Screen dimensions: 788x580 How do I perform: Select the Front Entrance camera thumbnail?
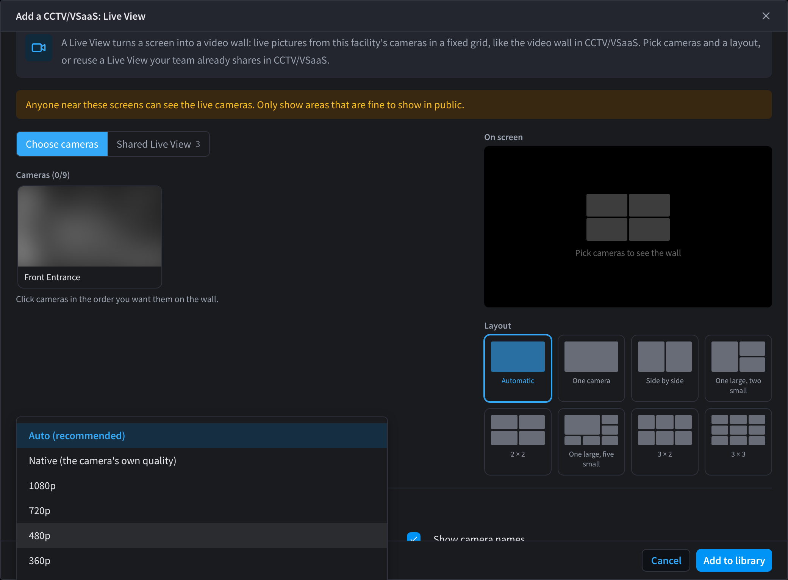(90, 237)
